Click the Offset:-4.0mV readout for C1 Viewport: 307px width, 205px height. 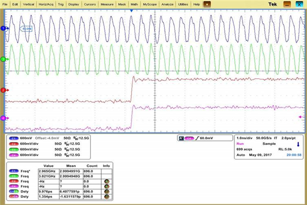[47, 138]
